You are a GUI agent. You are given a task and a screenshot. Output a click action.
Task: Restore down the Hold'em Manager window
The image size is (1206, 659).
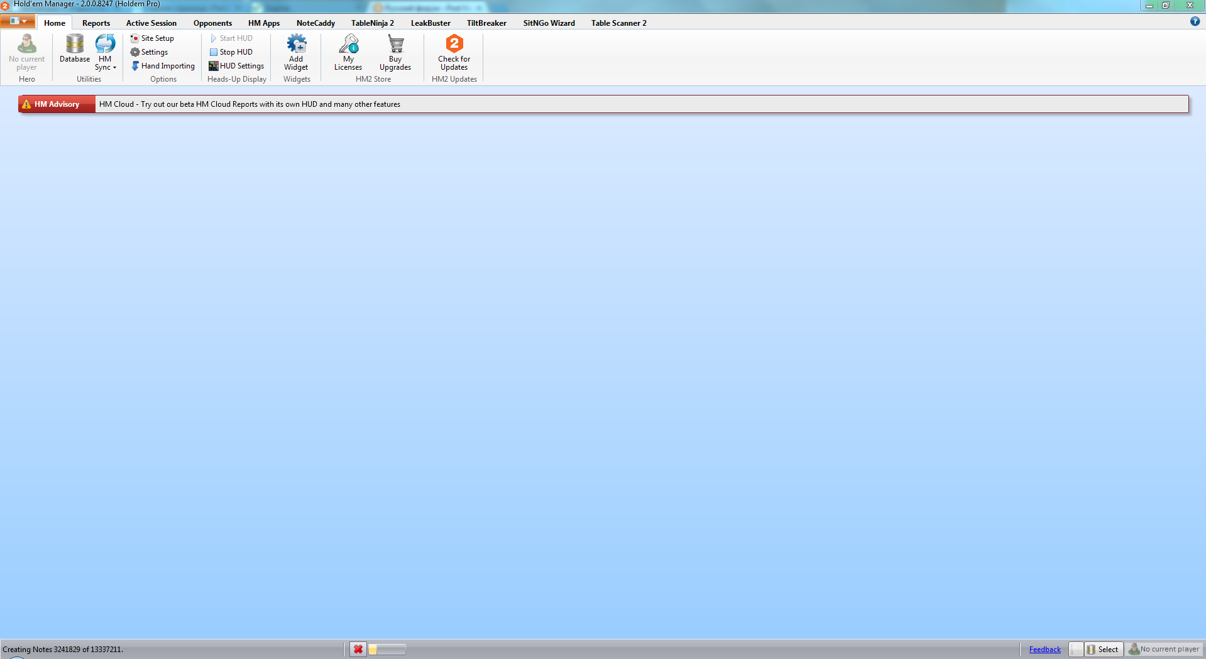[1166, 5]
